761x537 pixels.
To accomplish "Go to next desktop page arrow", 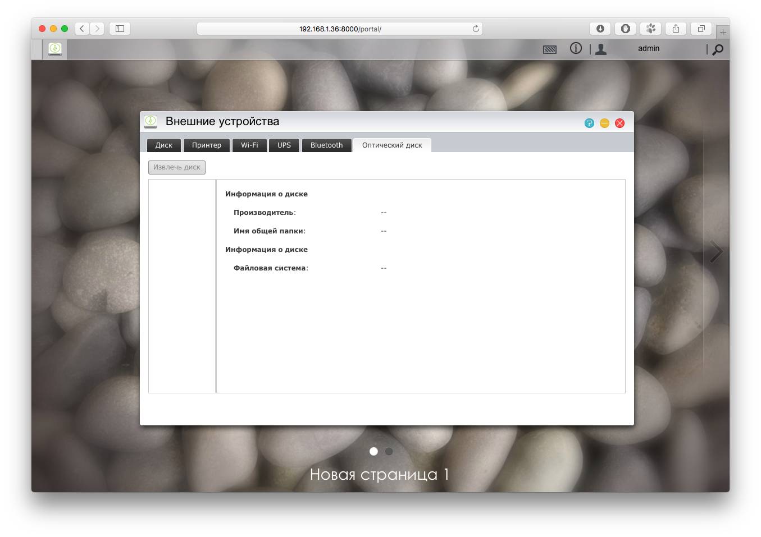I will [716, 251].
